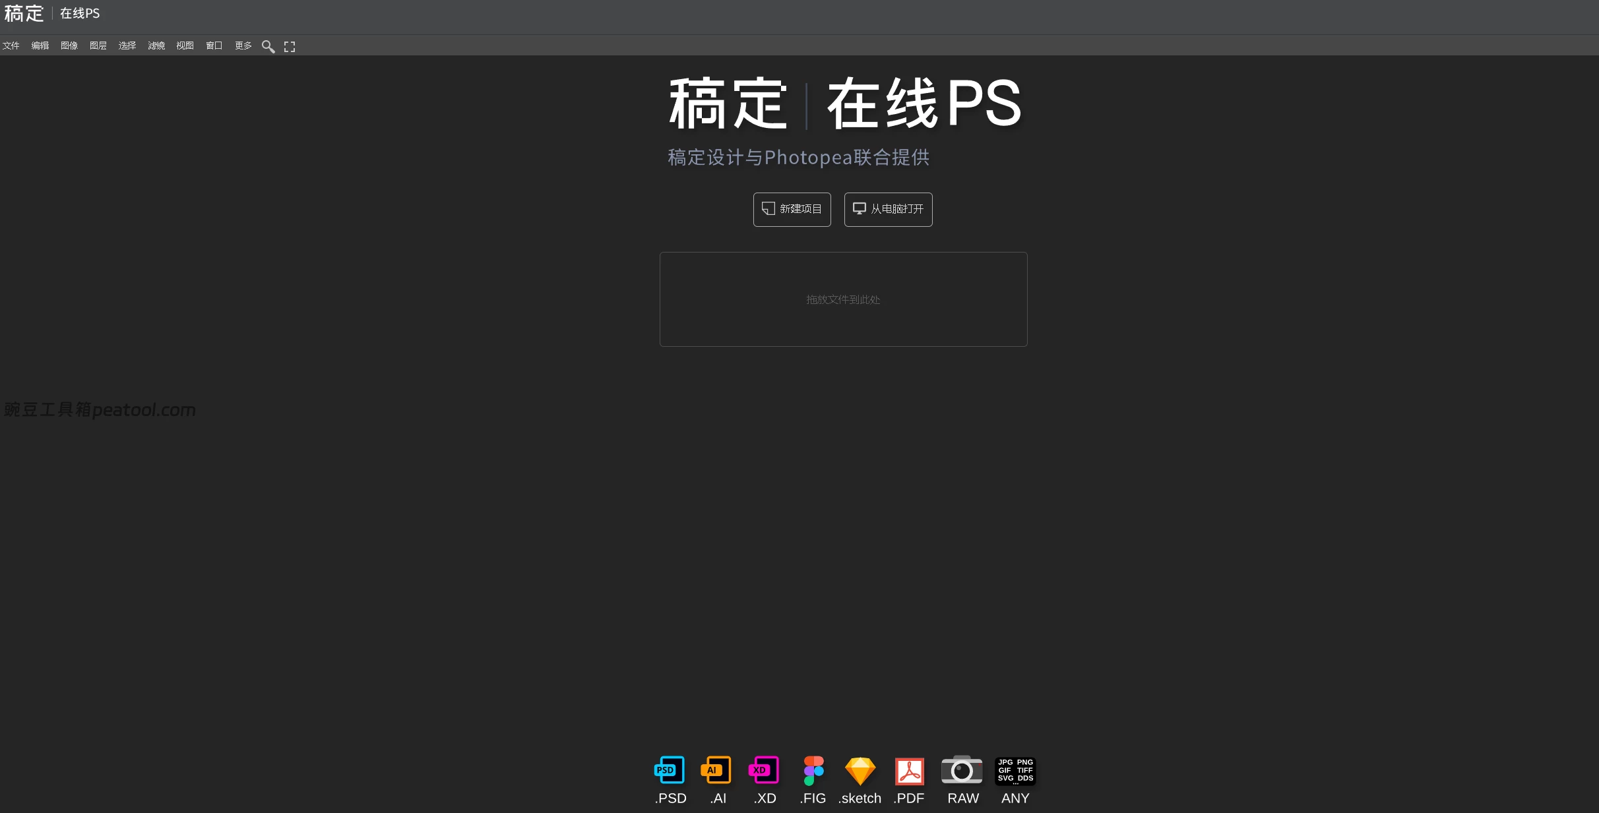Screen dimensions: 1599x813
Task: Open the 图像 menu
Action: click(x=69, y=45)
